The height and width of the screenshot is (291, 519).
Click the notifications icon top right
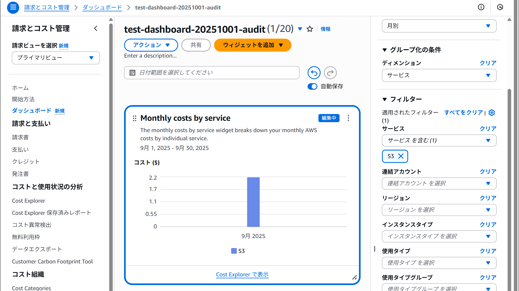click(x=500, y=7)
